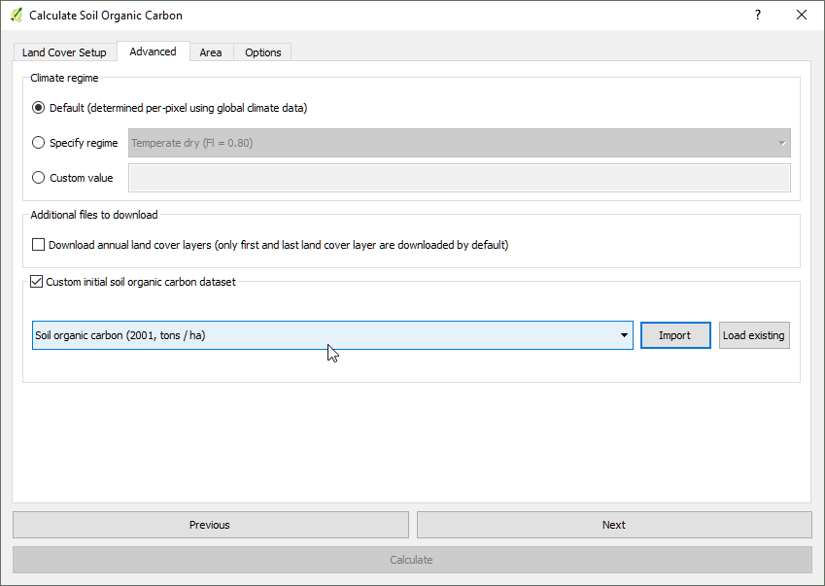Viewport: 825px width, 586px height.
Task: Choose the Specify regime radio button
Action: coord(38,142)
